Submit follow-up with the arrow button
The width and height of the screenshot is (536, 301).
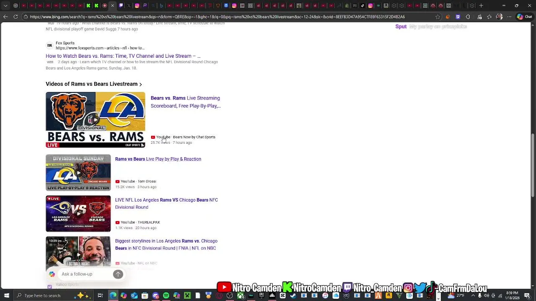coord(118,274)
